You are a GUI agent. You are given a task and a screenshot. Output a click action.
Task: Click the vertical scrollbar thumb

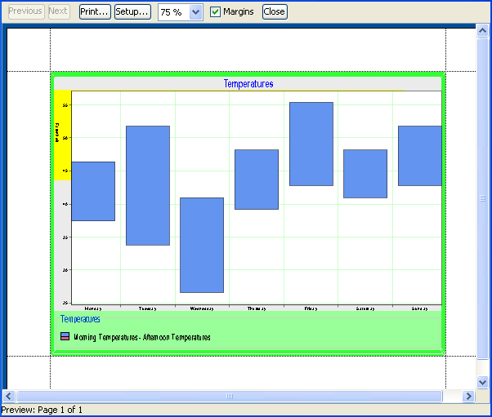click(x=483, y=198)
